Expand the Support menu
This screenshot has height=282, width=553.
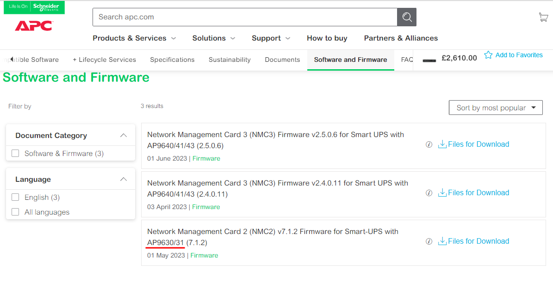[x=271, y=38]
